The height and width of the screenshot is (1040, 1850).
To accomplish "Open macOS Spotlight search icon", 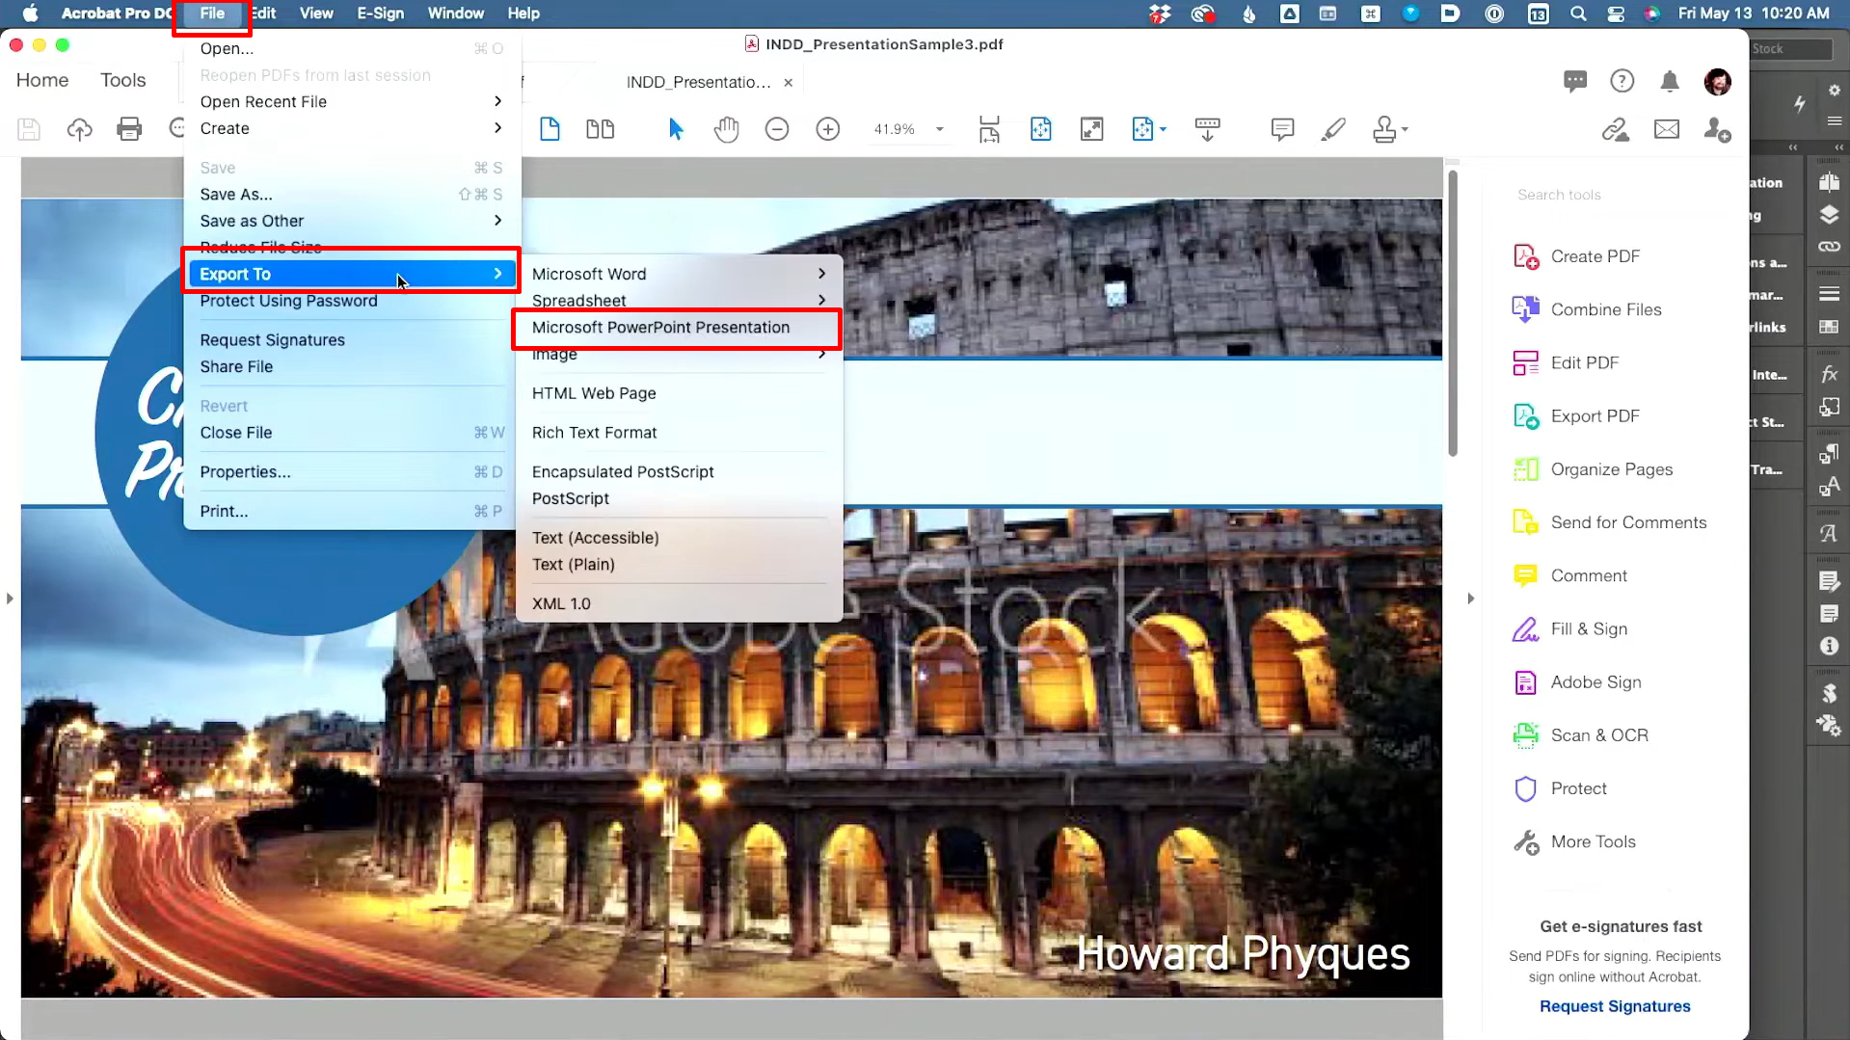I will click(x=1578, y=13).
